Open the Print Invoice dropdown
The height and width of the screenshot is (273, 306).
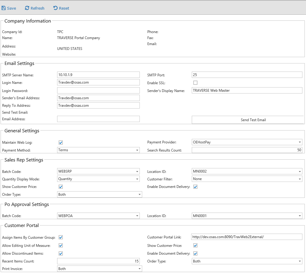click(x=139, y=269)
